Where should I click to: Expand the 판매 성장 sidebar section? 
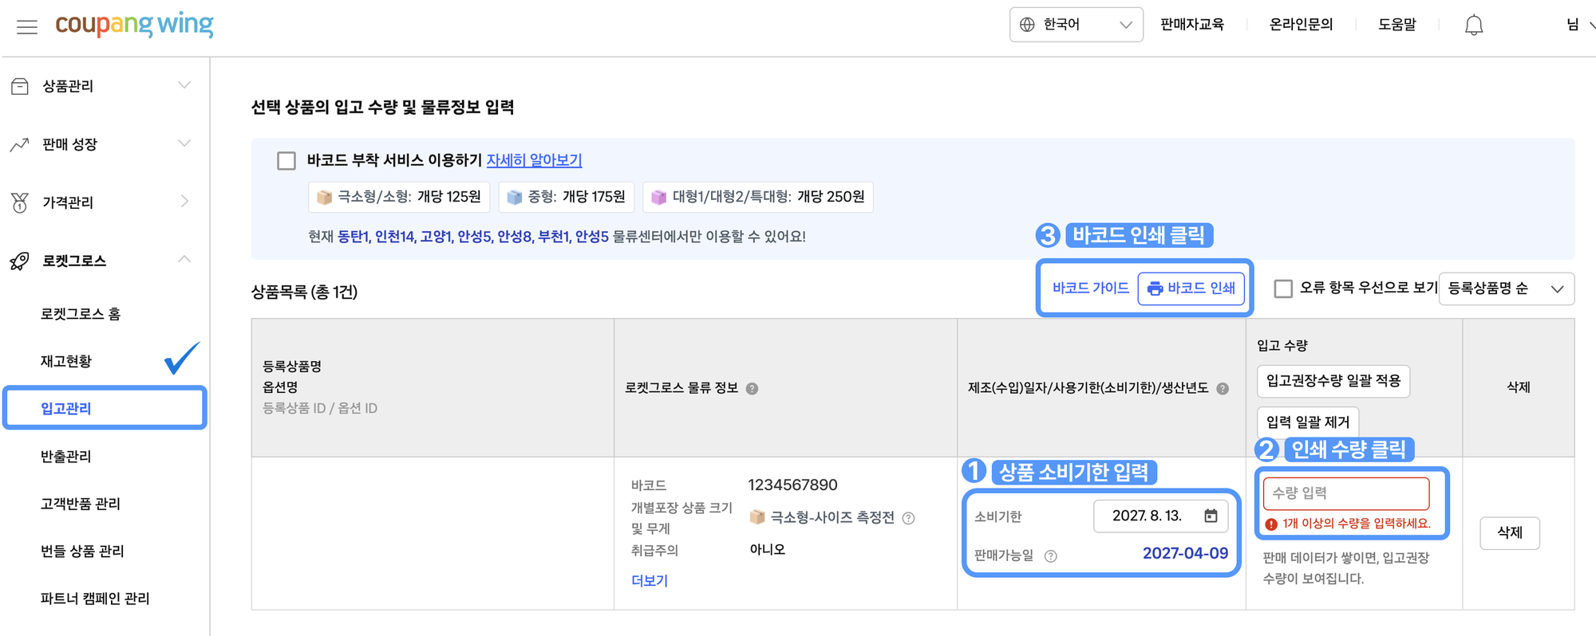click(x=184, y=143)
